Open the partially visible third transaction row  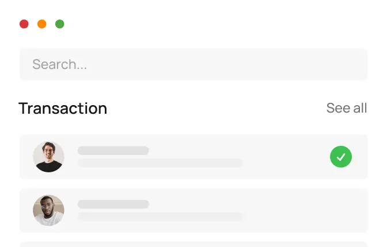tap(193, 244)
